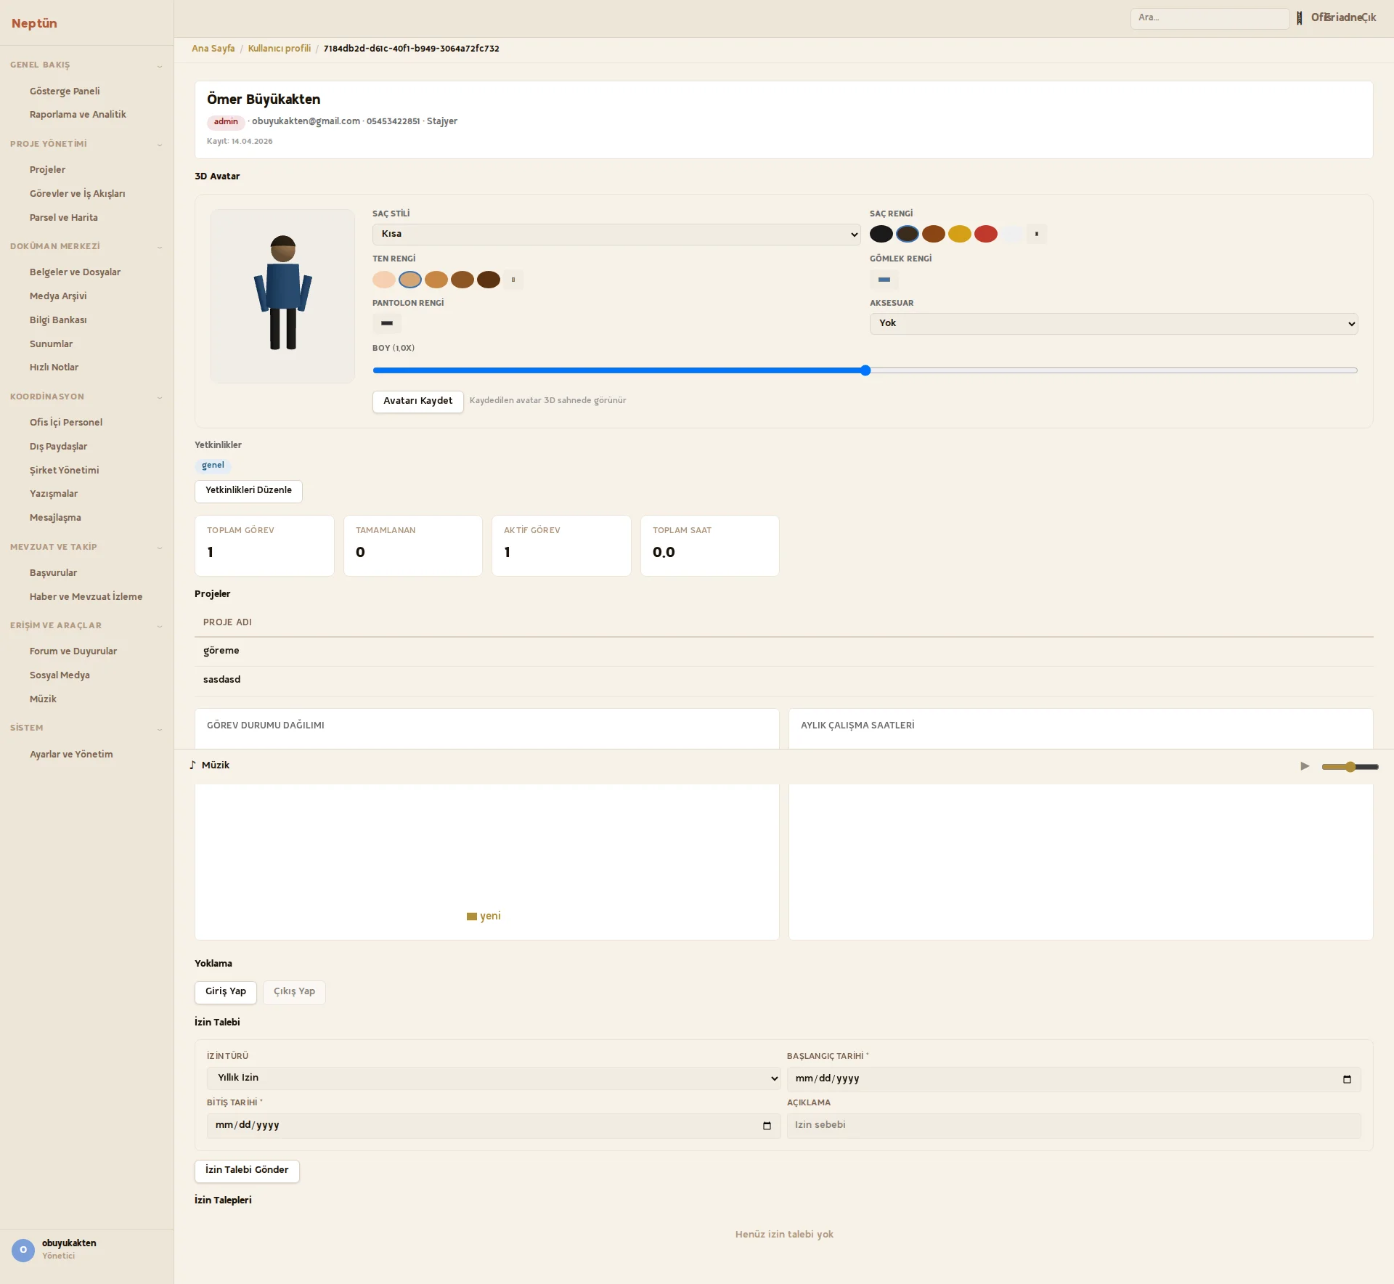The height and width of the screenshot is (1284, 1394).
Task: Click the Kullanıcı profili breadcrumb link
Action: point(280,49)
